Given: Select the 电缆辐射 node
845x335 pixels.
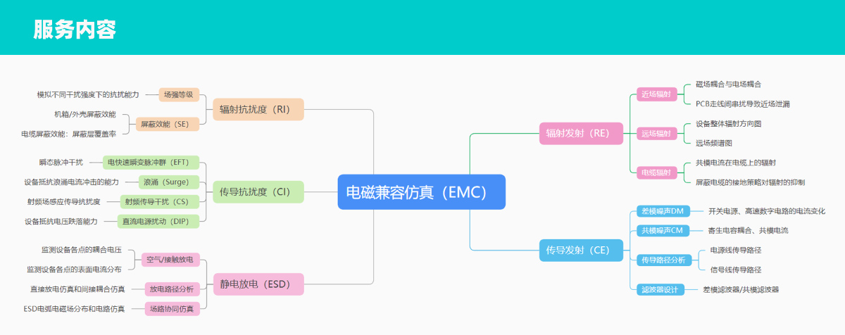Looking at the screenshot, I should 656,172.
